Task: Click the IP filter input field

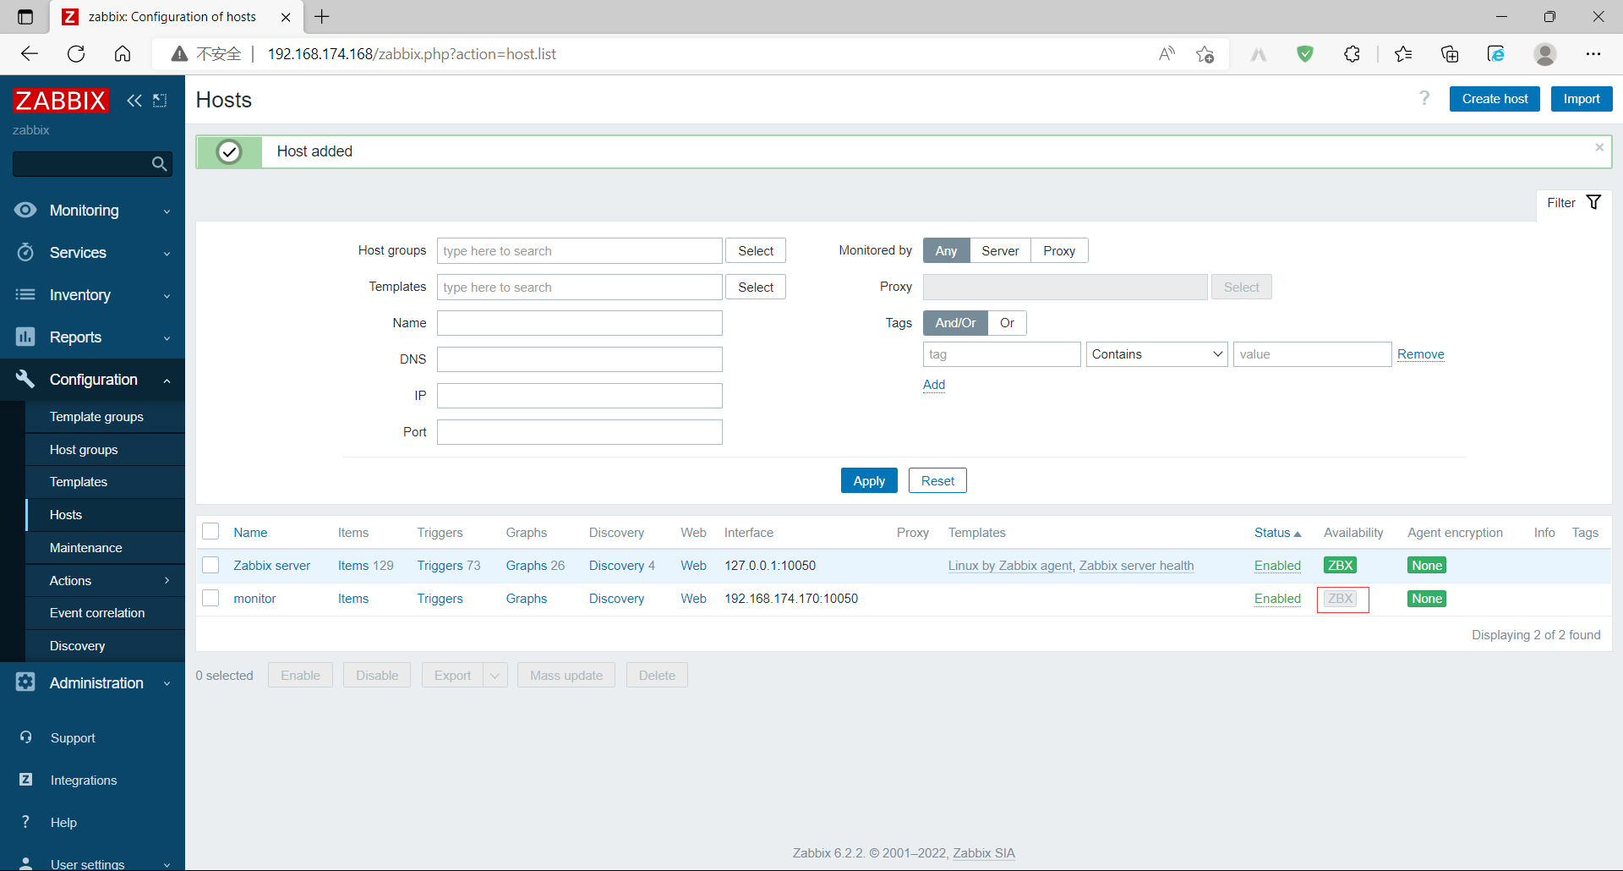Action: pyautogui.click(x=580, y=396)
